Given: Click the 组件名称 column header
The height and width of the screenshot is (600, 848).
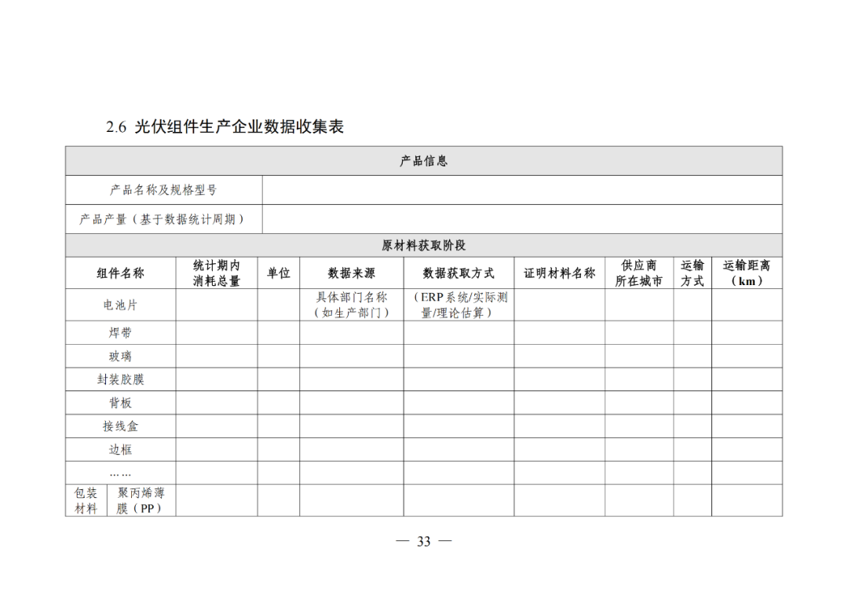Looking at the screenshot, I should [120, 273].
